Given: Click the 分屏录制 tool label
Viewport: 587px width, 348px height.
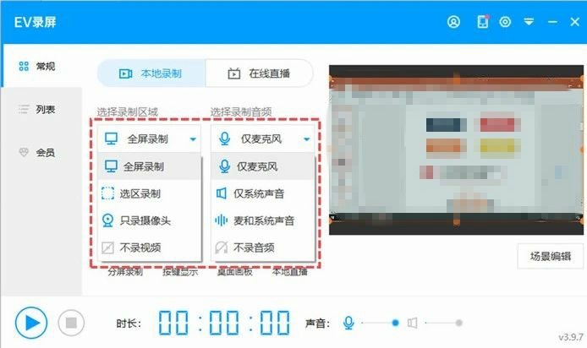Looking at the screenshot, I should coord(125,272).
